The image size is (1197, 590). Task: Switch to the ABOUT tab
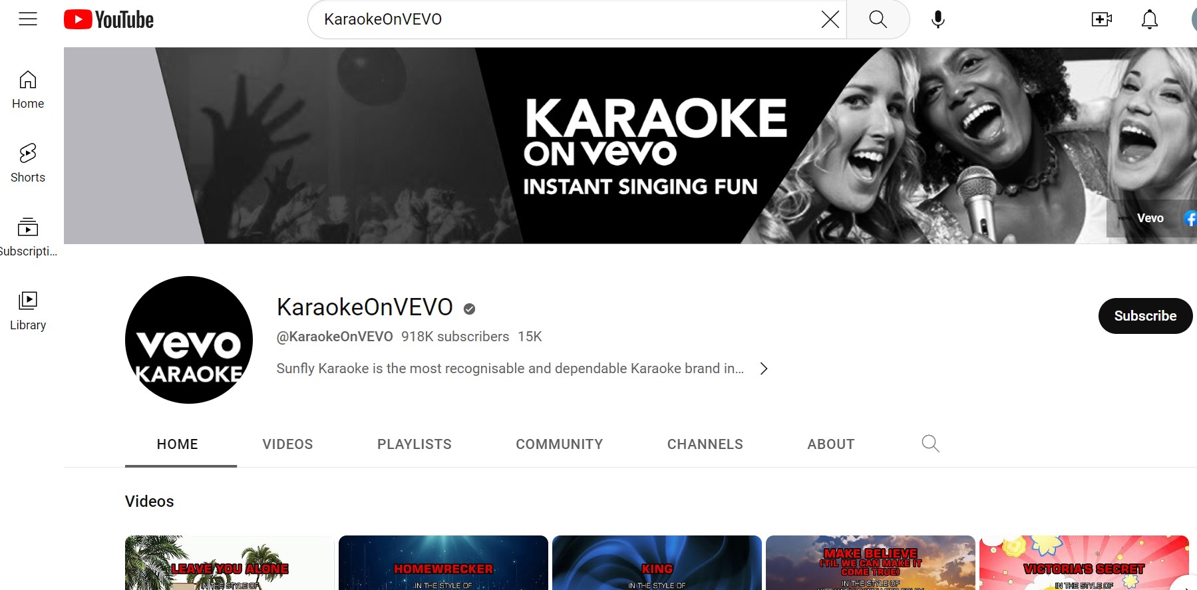coord(831,444)
